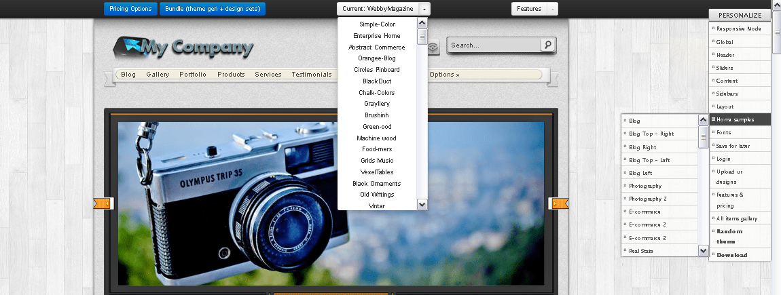Click the right orange slider arrow
The width and height of the screenshot is (781, 295).
(558, 203)
